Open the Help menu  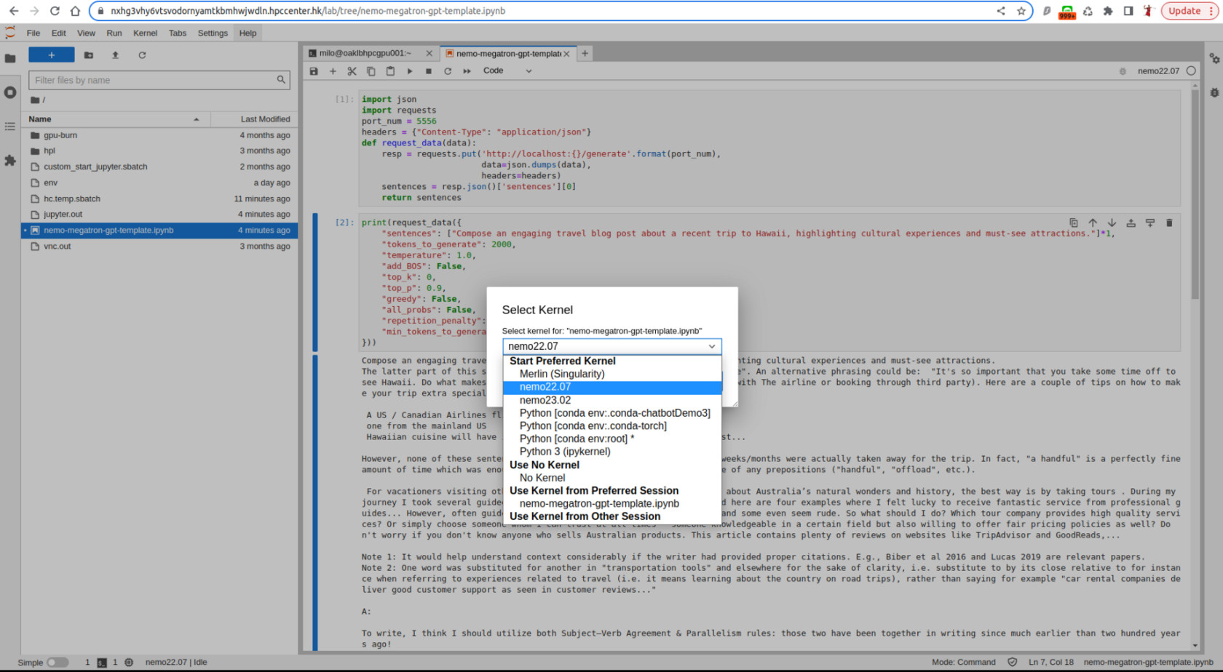248,33
